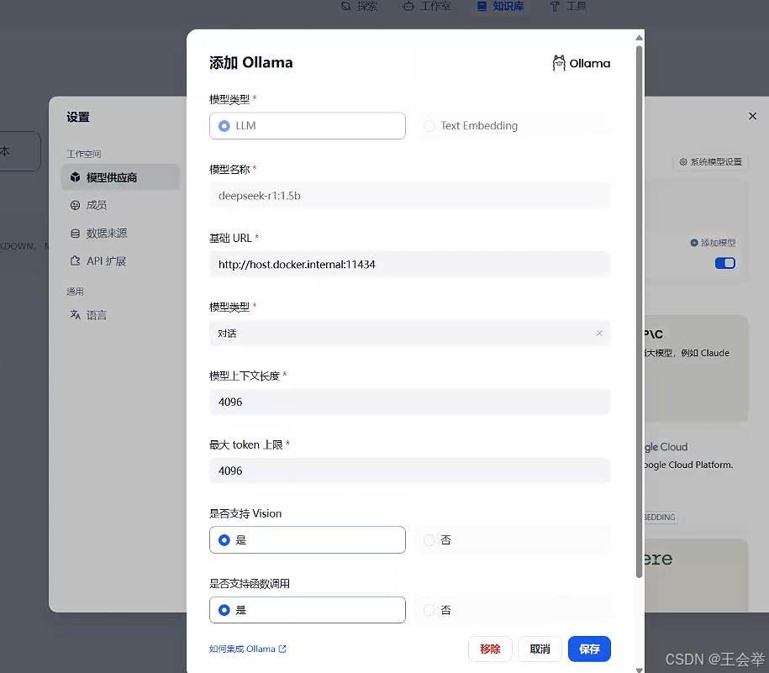Click the plus icon beside 添加模型
The height and width of the screenshot is (673, 769).
(x=694, y=243)
